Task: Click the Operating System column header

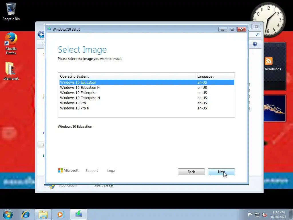Action: pos(127,76)
